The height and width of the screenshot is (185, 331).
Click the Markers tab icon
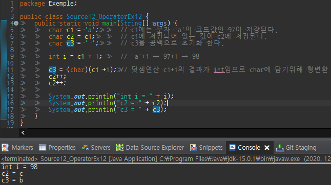(x=5, y=148)
